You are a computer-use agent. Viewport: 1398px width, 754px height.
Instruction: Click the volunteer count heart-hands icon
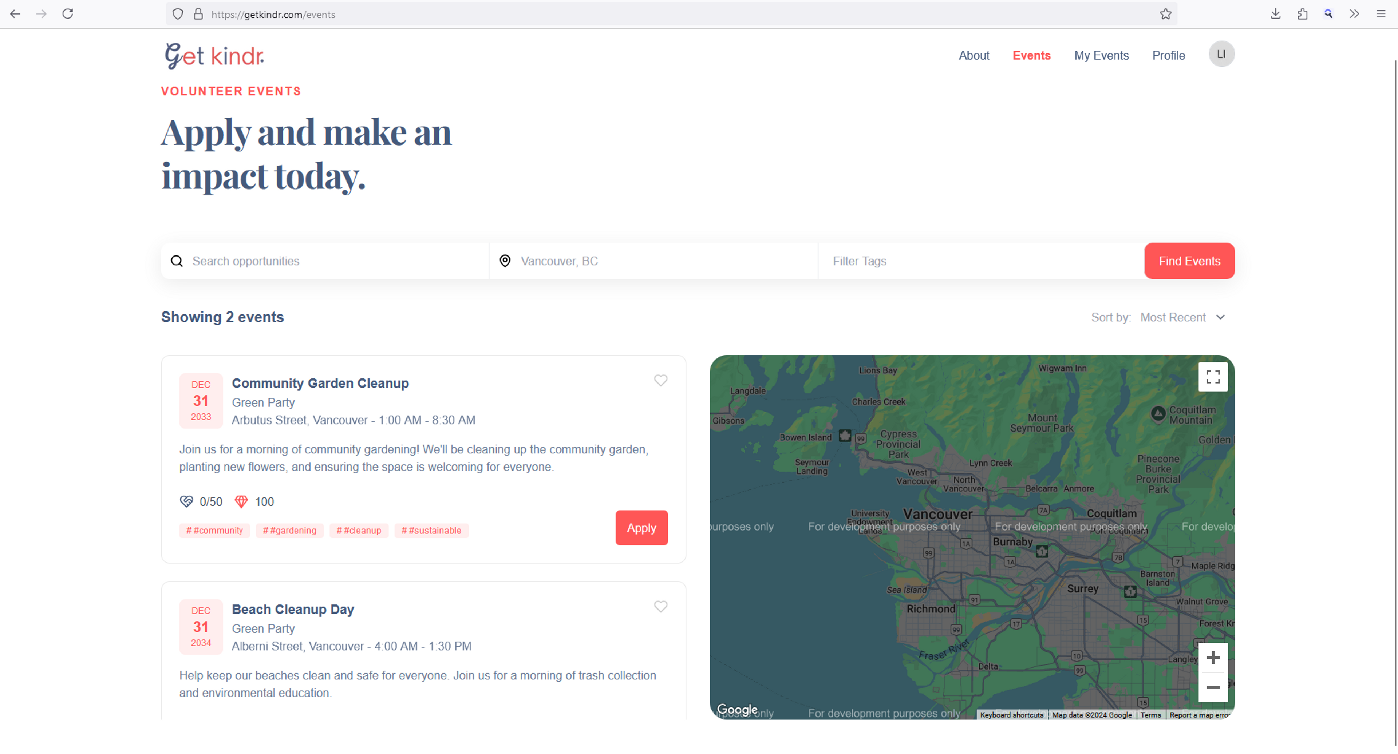click(x=186, y=501)
